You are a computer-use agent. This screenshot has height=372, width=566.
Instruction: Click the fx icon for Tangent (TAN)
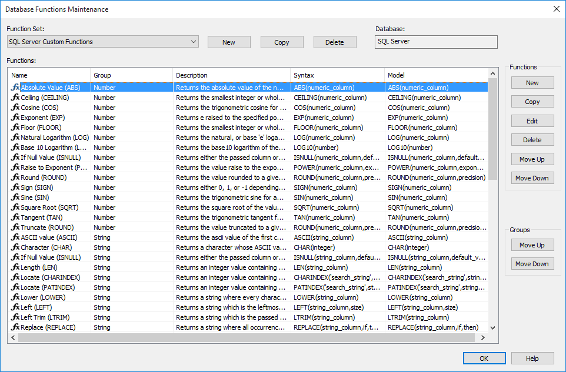pyautogui.click(x=15, y=217)
